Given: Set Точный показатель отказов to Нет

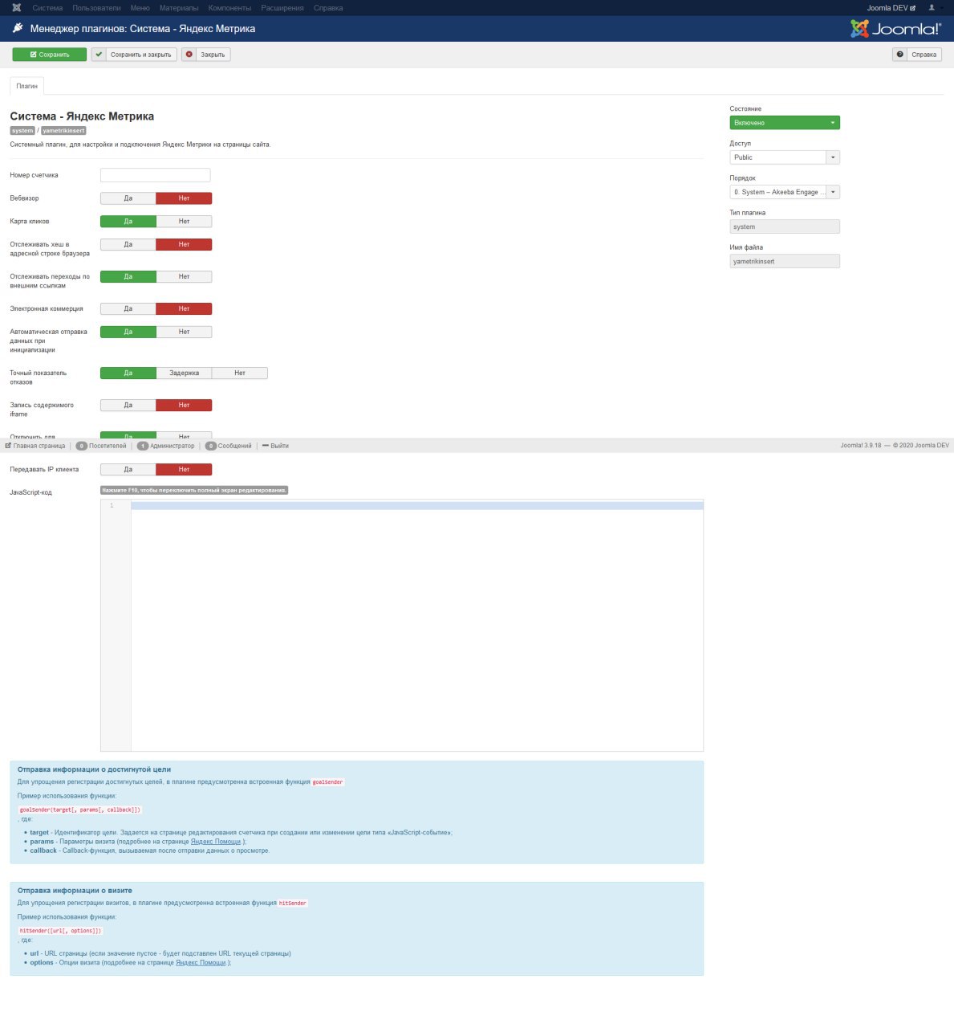Looking at the screenshot, I should coord(240,373).
